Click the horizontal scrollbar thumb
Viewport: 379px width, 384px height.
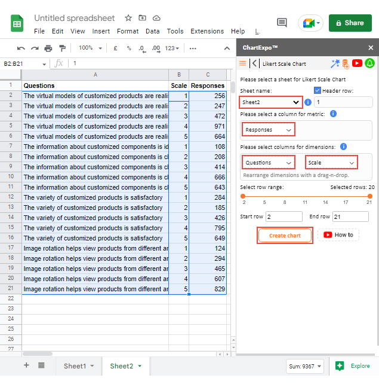38,353
